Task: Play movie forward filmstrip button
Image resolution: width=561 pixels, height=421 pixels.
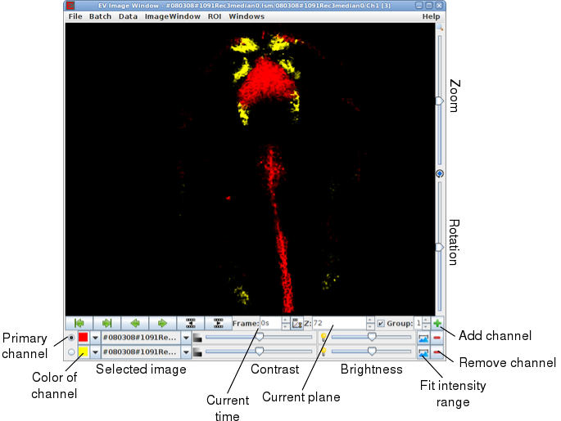Action: [218, 323]
